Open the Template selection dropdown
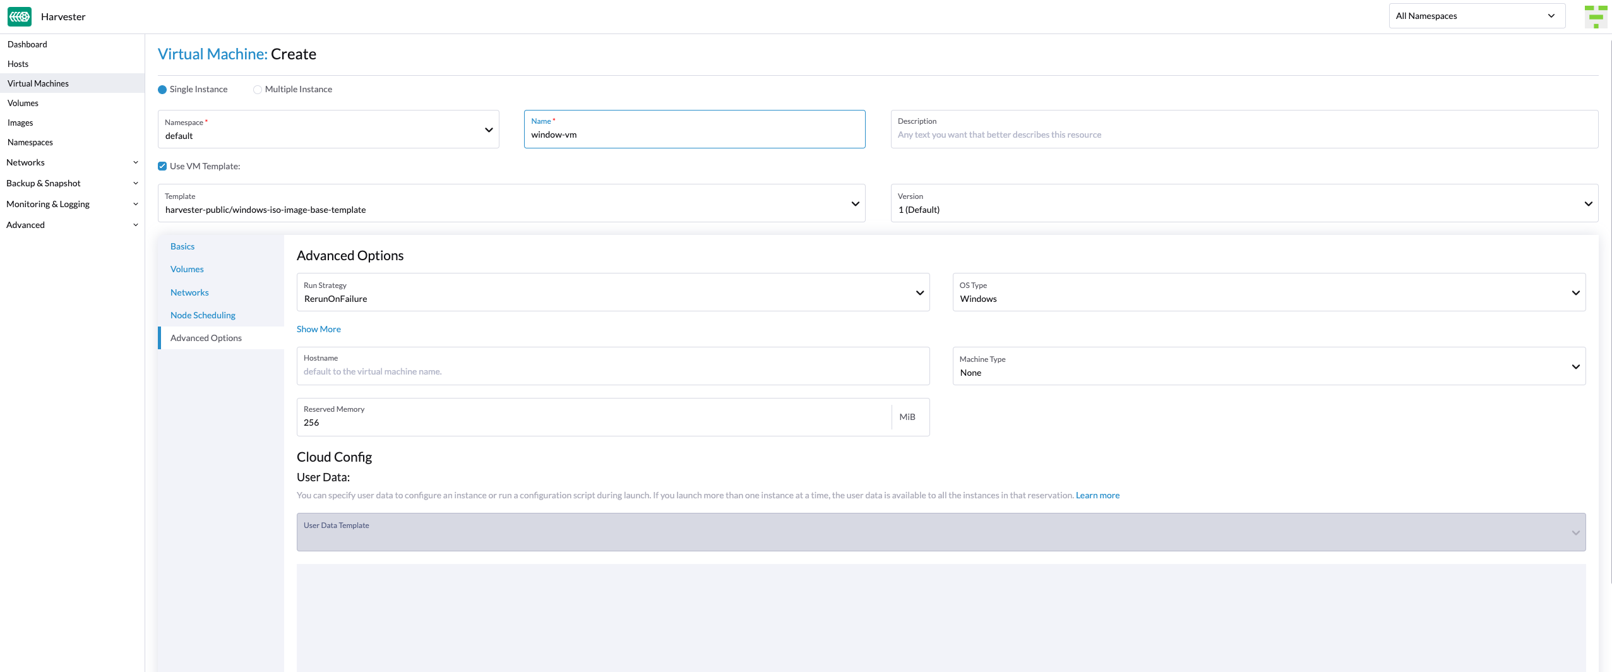The image size is (1612, 672). (x=511, y=203)
